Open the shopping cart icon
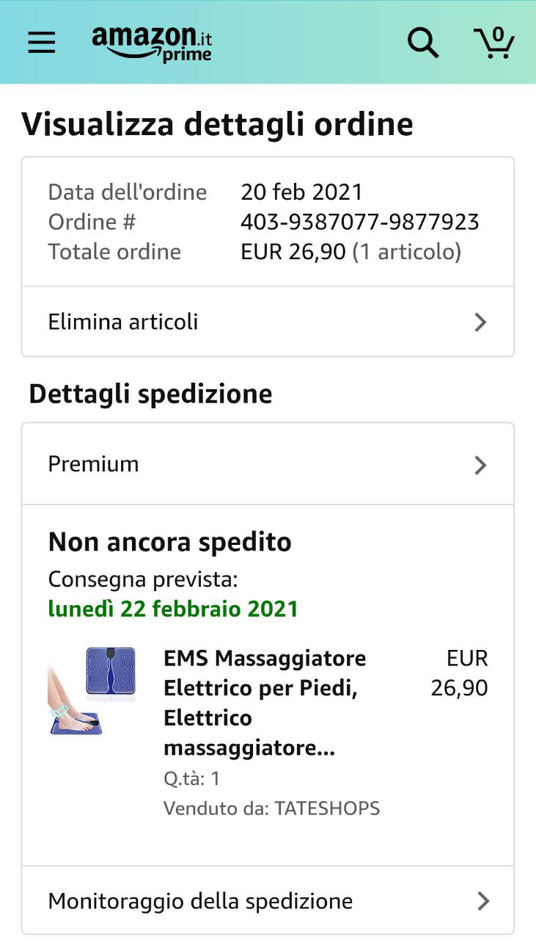The image size is (536, 940). (493, 43)
